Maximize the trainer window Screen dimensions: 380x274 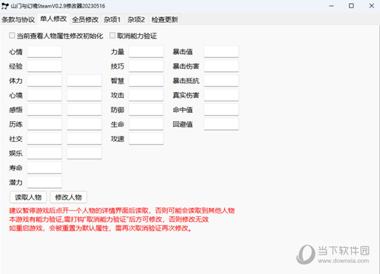click(351, 6)
